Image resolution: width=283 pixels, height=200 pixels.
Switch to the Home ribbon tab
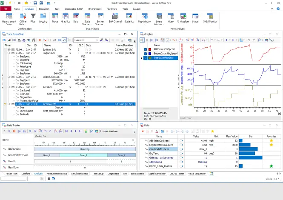17,9
